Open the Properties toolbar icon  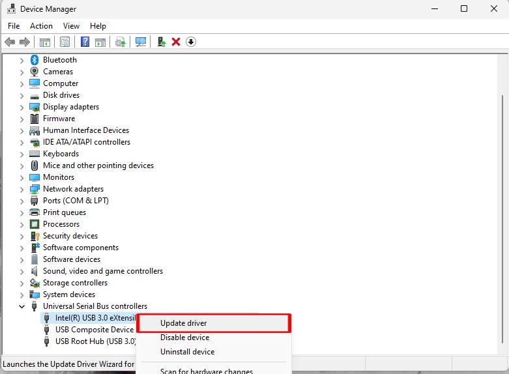point(65,42)
